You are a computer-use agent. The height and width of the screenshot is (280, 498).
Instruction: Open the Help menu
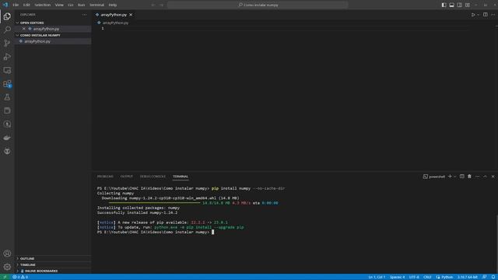point(112,5)
